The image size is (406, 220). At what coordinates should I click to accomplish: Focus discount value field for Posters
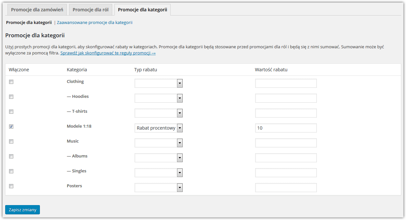point(286,188)
